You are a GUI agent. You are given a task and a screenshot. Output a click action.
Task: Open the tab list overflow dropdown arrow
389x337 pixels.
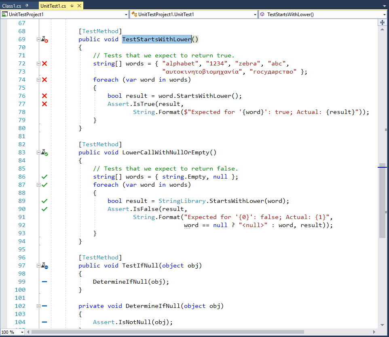[384, 6]
